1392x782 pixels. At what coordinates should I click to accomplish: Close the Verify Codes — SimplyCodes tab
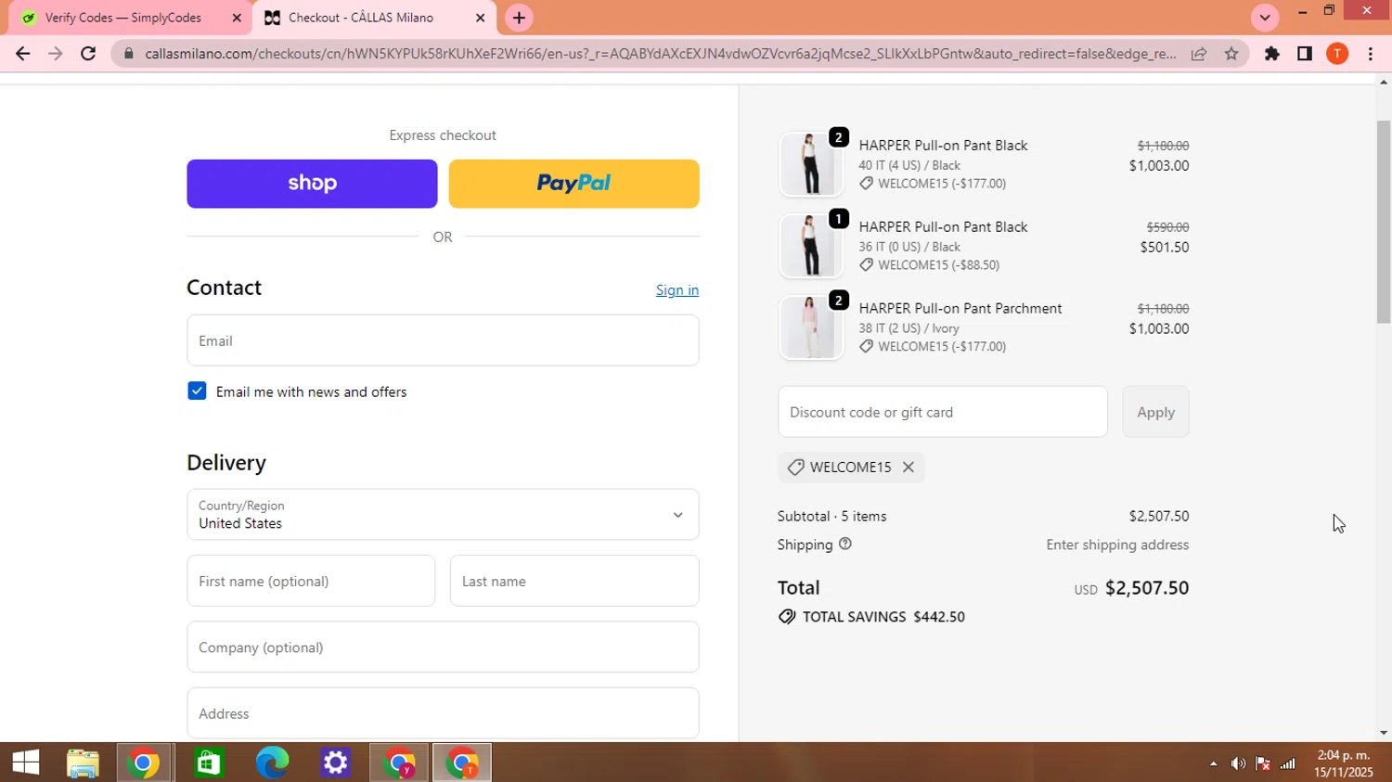click(x=237, y=18)
